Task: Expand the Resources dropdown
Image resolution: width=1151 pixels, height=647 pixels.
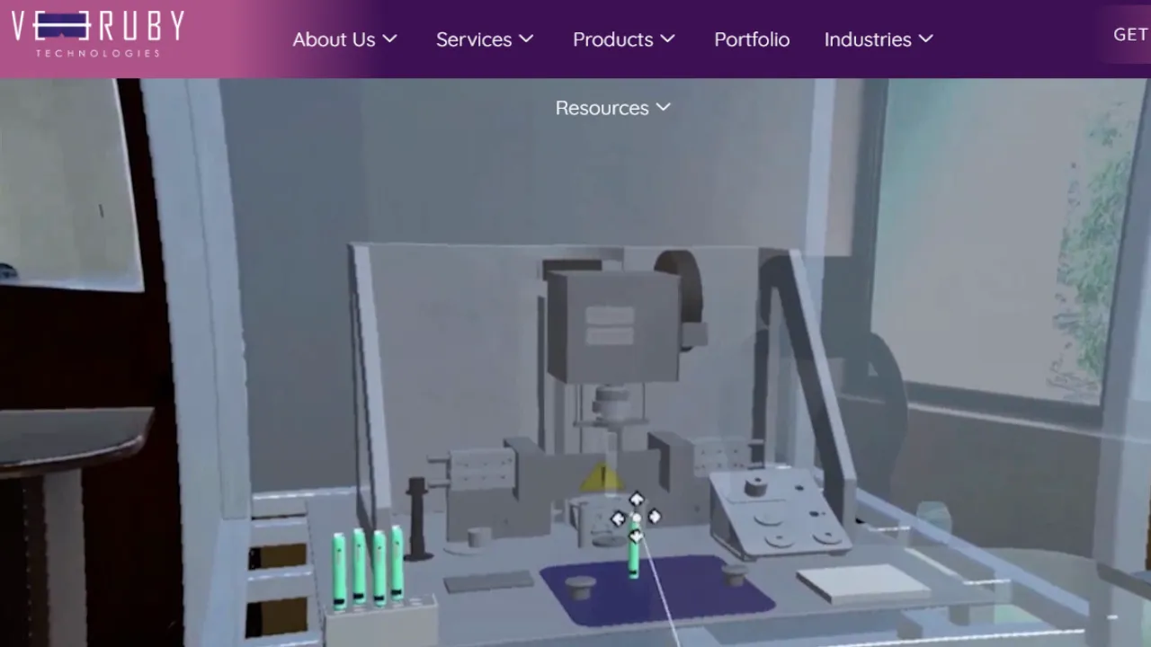Action: coord(664,107)
